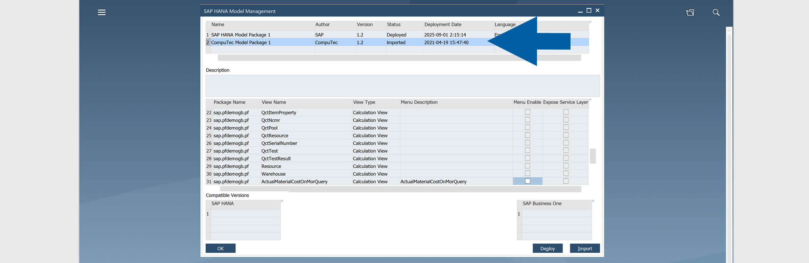This screenshot has width=809, height=263.
Task: Expand the packages table via corner arrow
Action: point(590,22)
